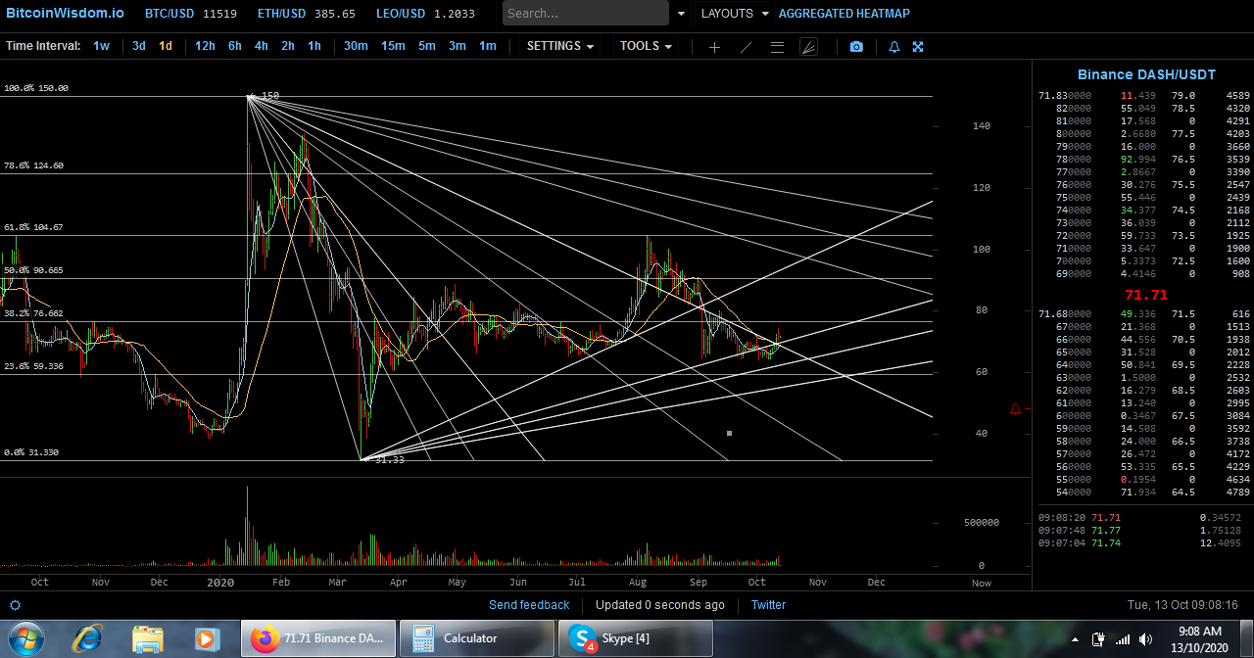Set time interval to 30m
The width and height of the screenshot is (1254, 658).
click(x=356, y=46)
